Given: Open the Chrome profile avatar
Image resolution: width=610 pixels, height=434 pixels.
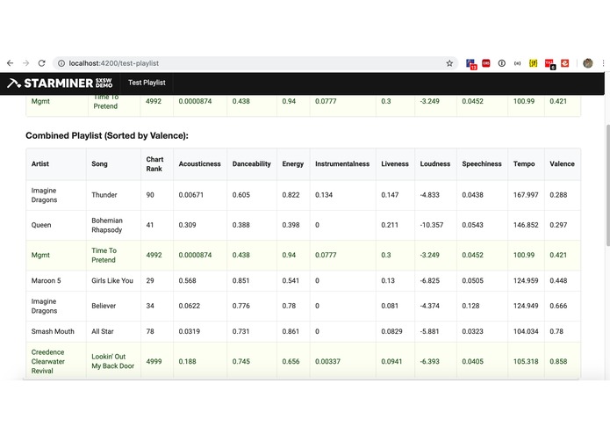Looking at the screenshot, I should (x=587, y=63).
